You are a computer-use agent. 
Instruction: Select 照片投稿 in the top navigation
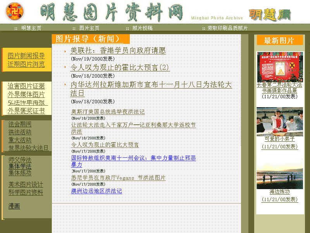(142, 28)
